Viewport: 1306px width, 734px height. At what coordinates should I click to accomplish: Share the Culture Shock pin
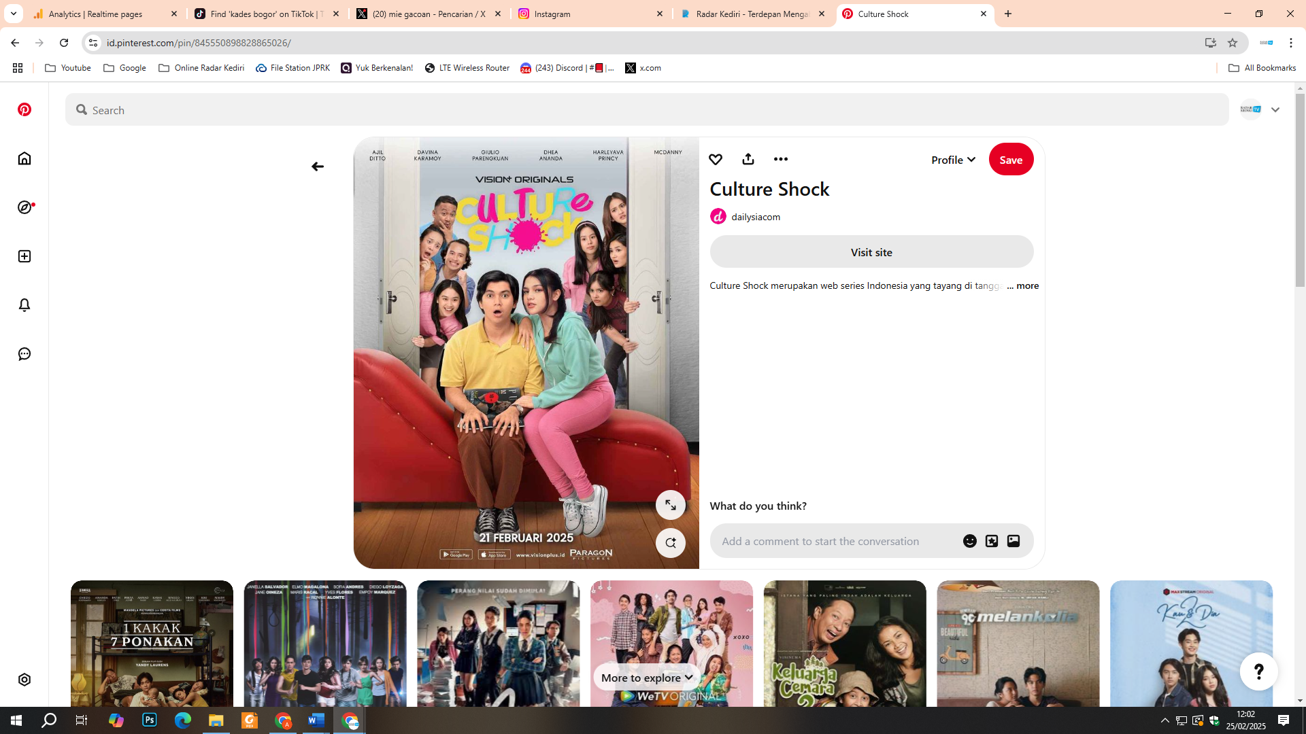tap(748, 159)
